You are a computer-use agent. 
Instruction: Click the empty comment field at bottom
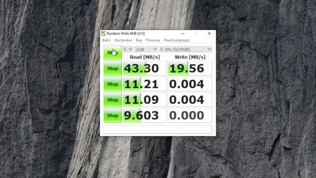point(158,130)
